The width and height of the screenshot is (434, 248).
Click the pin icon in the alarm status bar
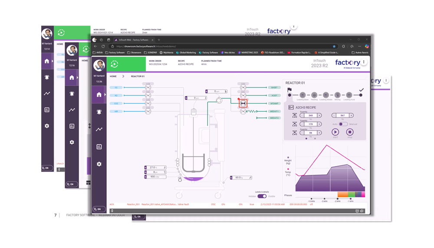click(x=112, y=211)
